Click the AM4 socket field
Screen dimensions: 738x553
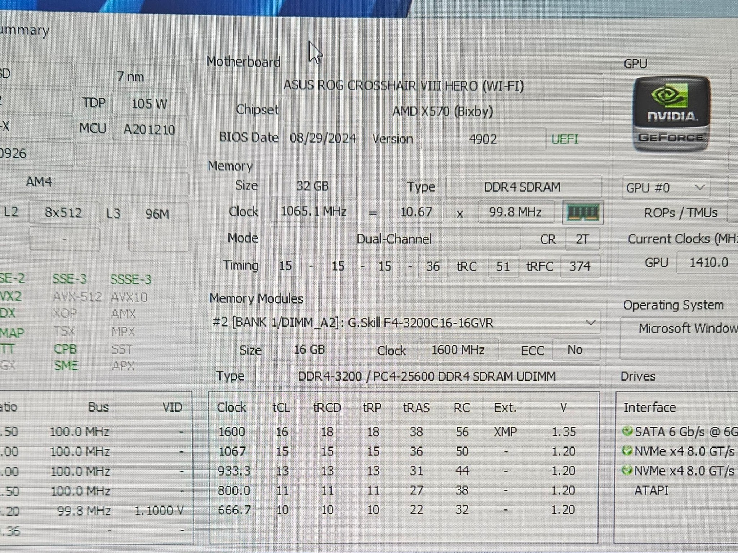pyautogui.click(x=94, y=182)
